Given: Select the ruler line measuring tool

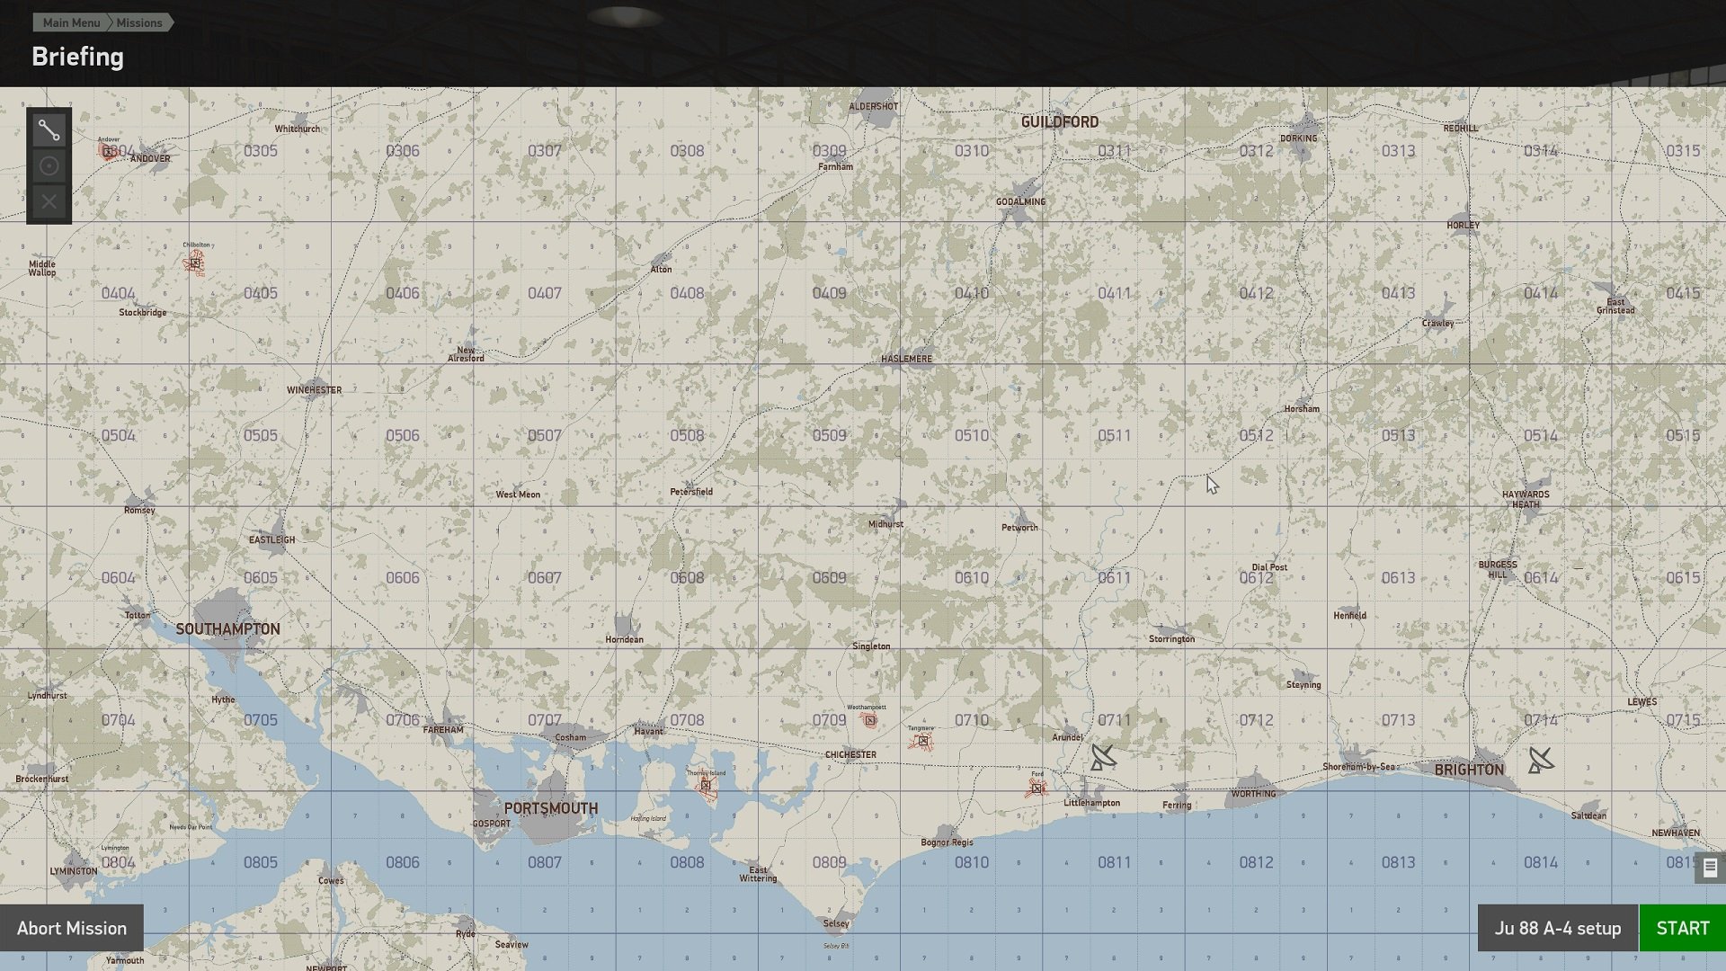Looking at the screenshot, I should pos(49,130).
